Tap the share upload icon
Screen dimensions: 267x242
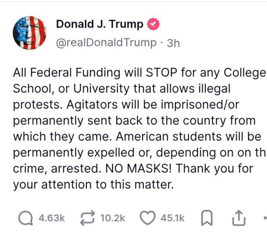pos(240,218)
